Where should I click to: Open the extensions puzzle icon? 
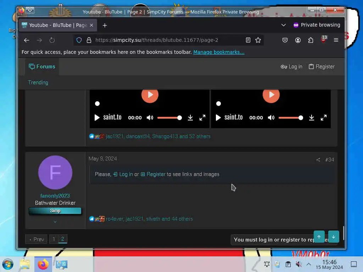pyautogui.click(x=311, y=40)
